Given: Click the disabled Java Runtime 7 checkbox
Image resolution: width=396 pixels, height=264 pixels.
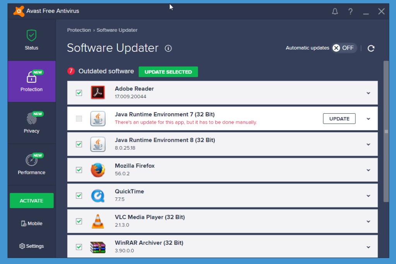Looking at the screenshot, I should coord(79,119).
